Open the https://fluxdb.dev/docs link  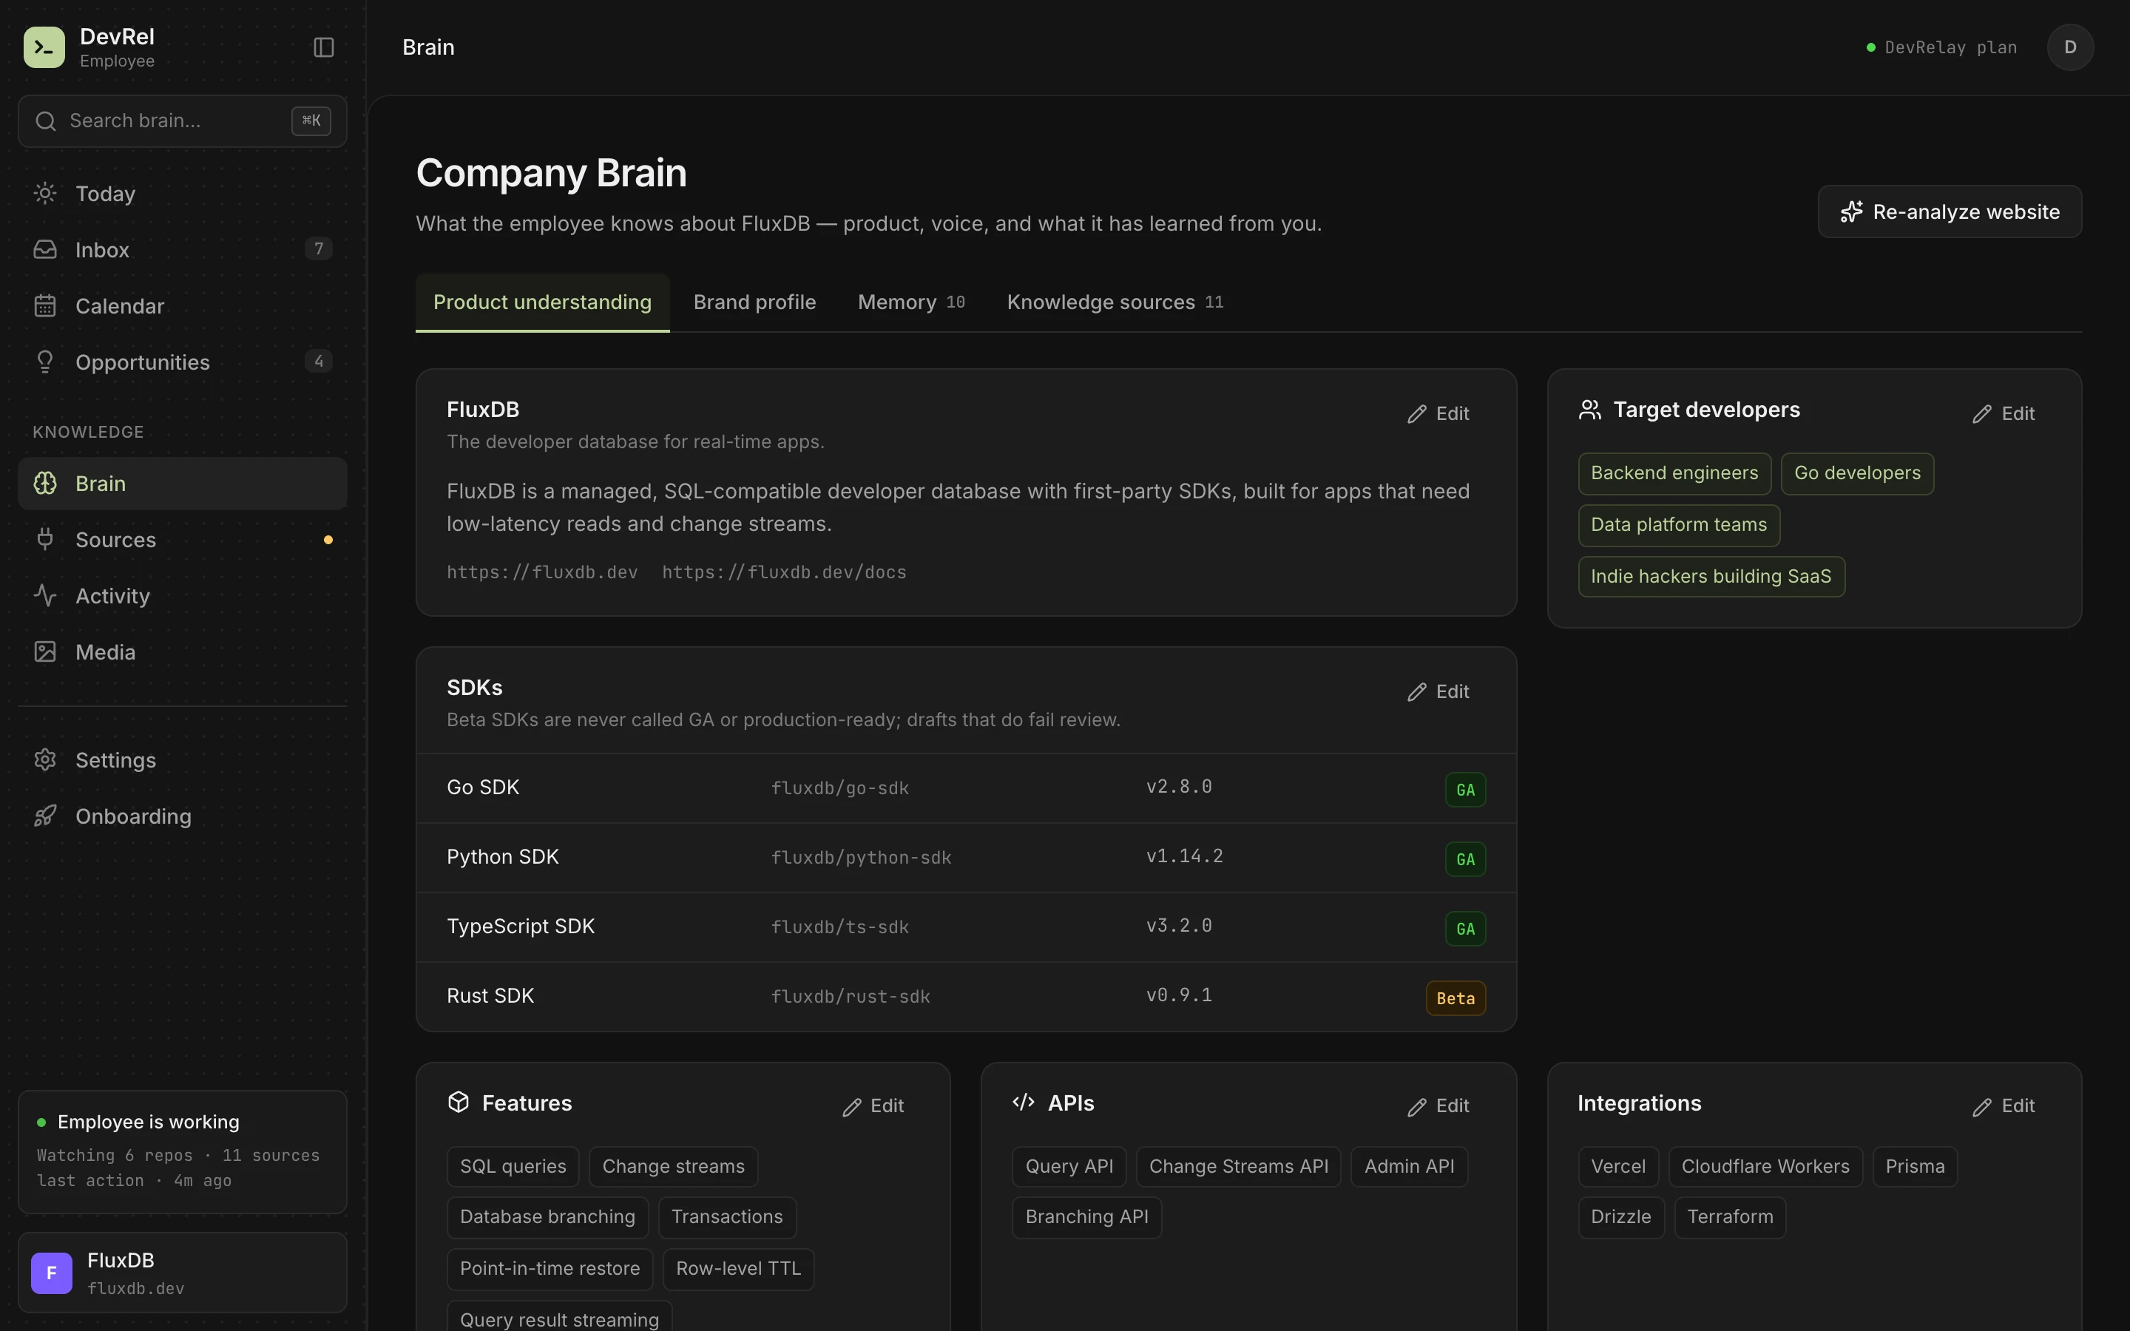(x=784, y=572)
